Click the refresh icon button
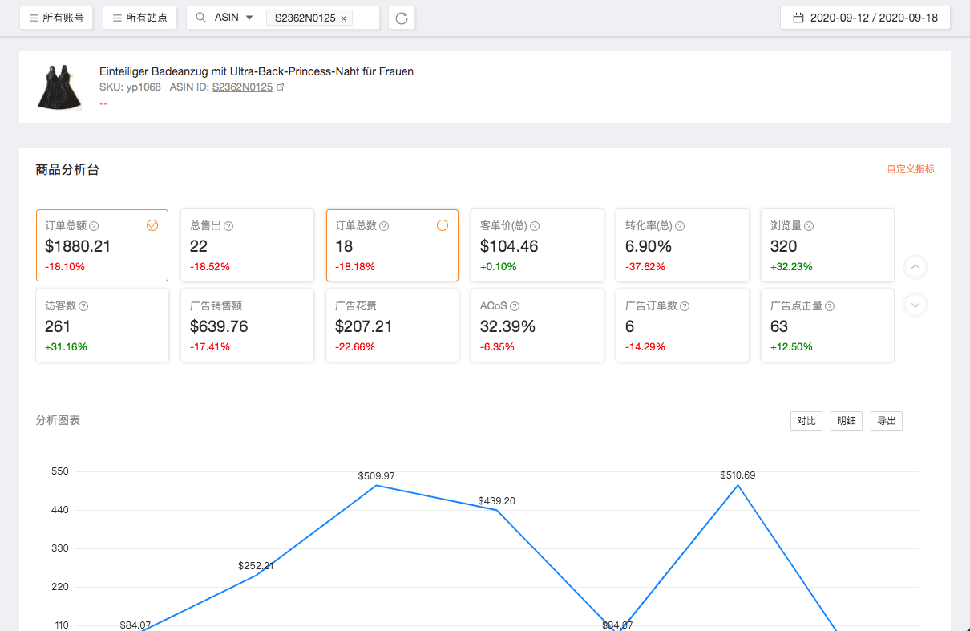970x631 pixels. coord(402,18)
